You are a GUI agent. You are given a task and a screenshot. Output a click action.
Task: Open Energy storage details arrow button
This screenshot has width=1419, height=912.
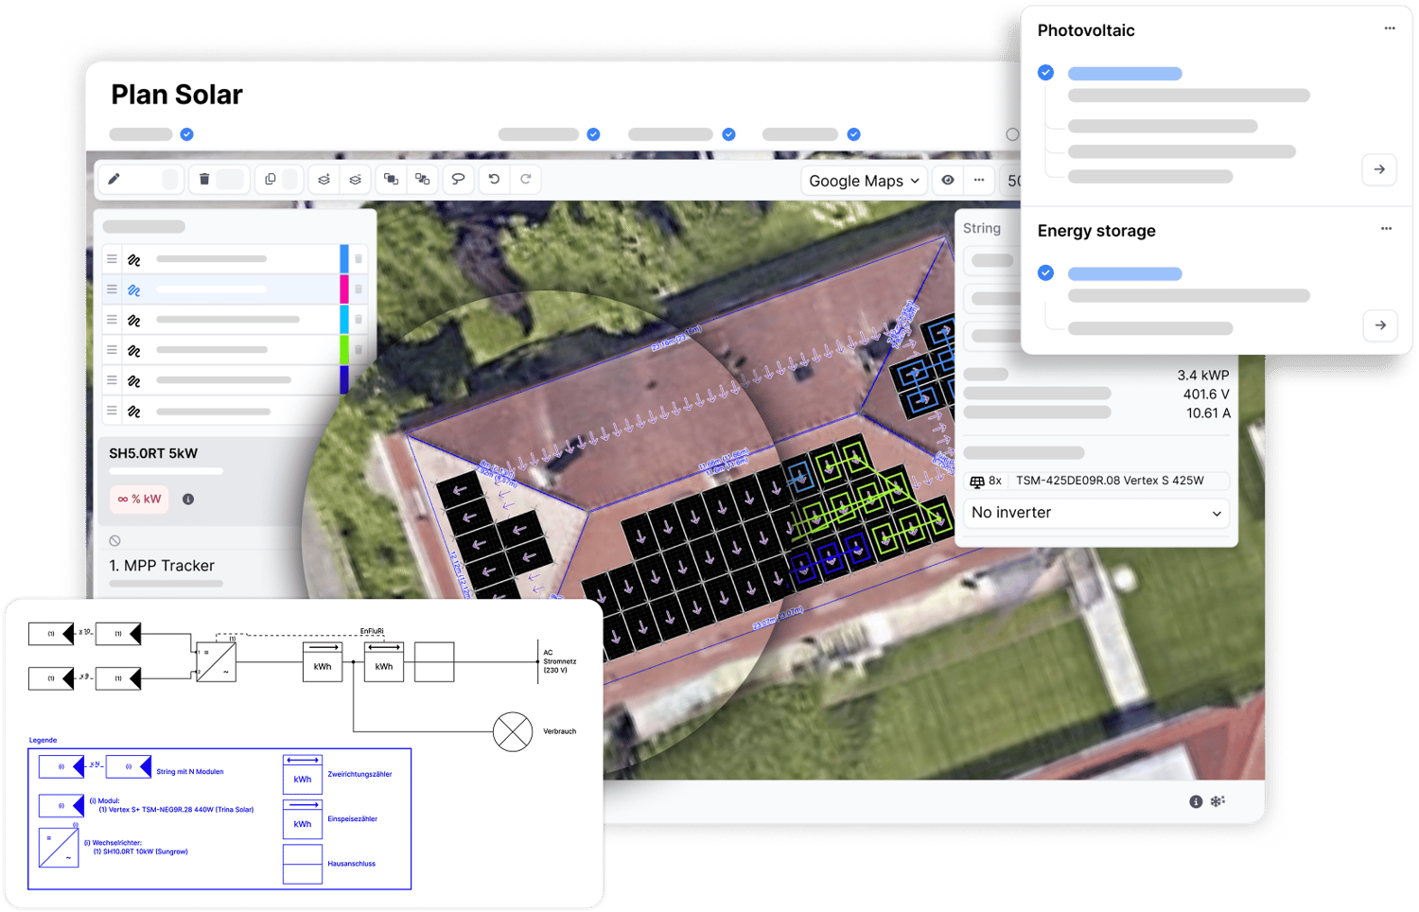[x=1380, y=325]
